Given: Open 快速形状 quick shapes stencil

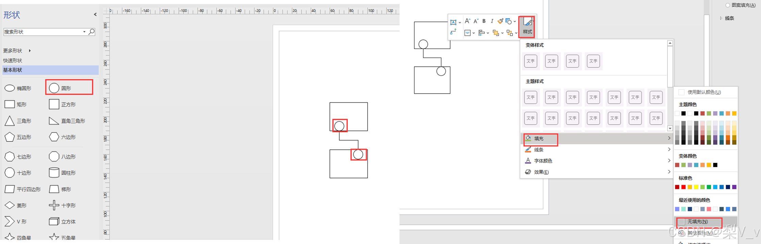Looking at the screenshot, I should (x=13, y=60).
